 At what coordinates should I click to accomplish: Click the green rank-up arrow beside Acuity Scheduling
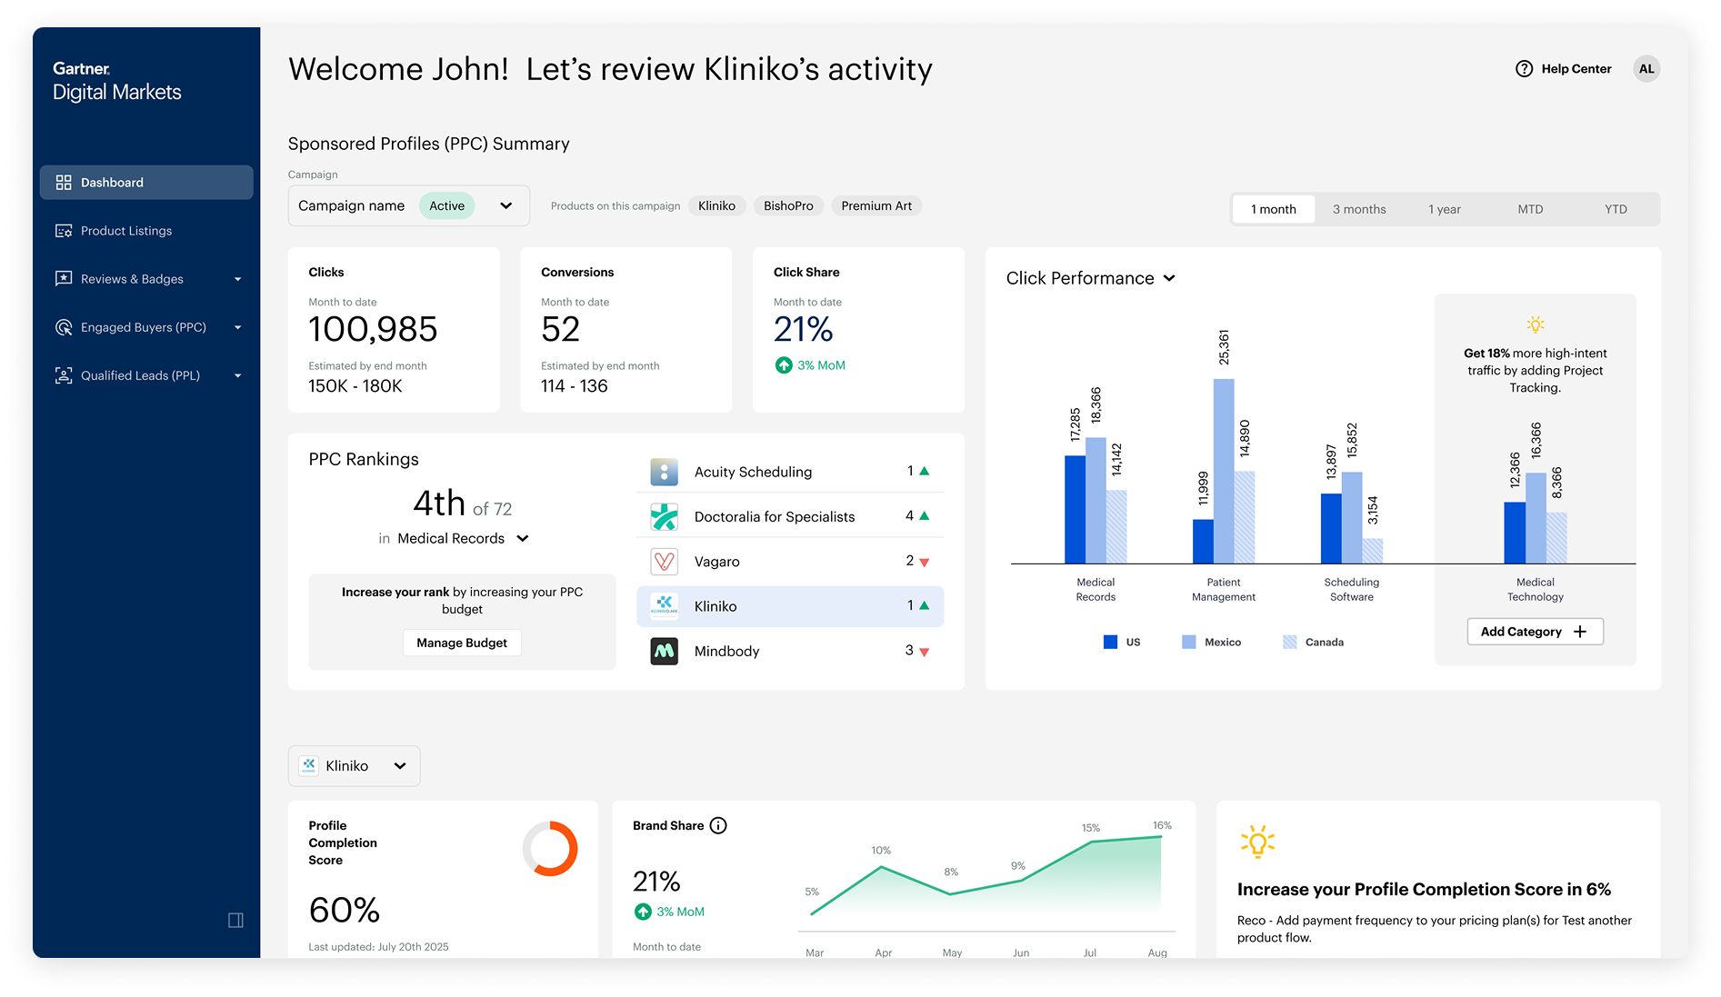click(x=925, y=471)
